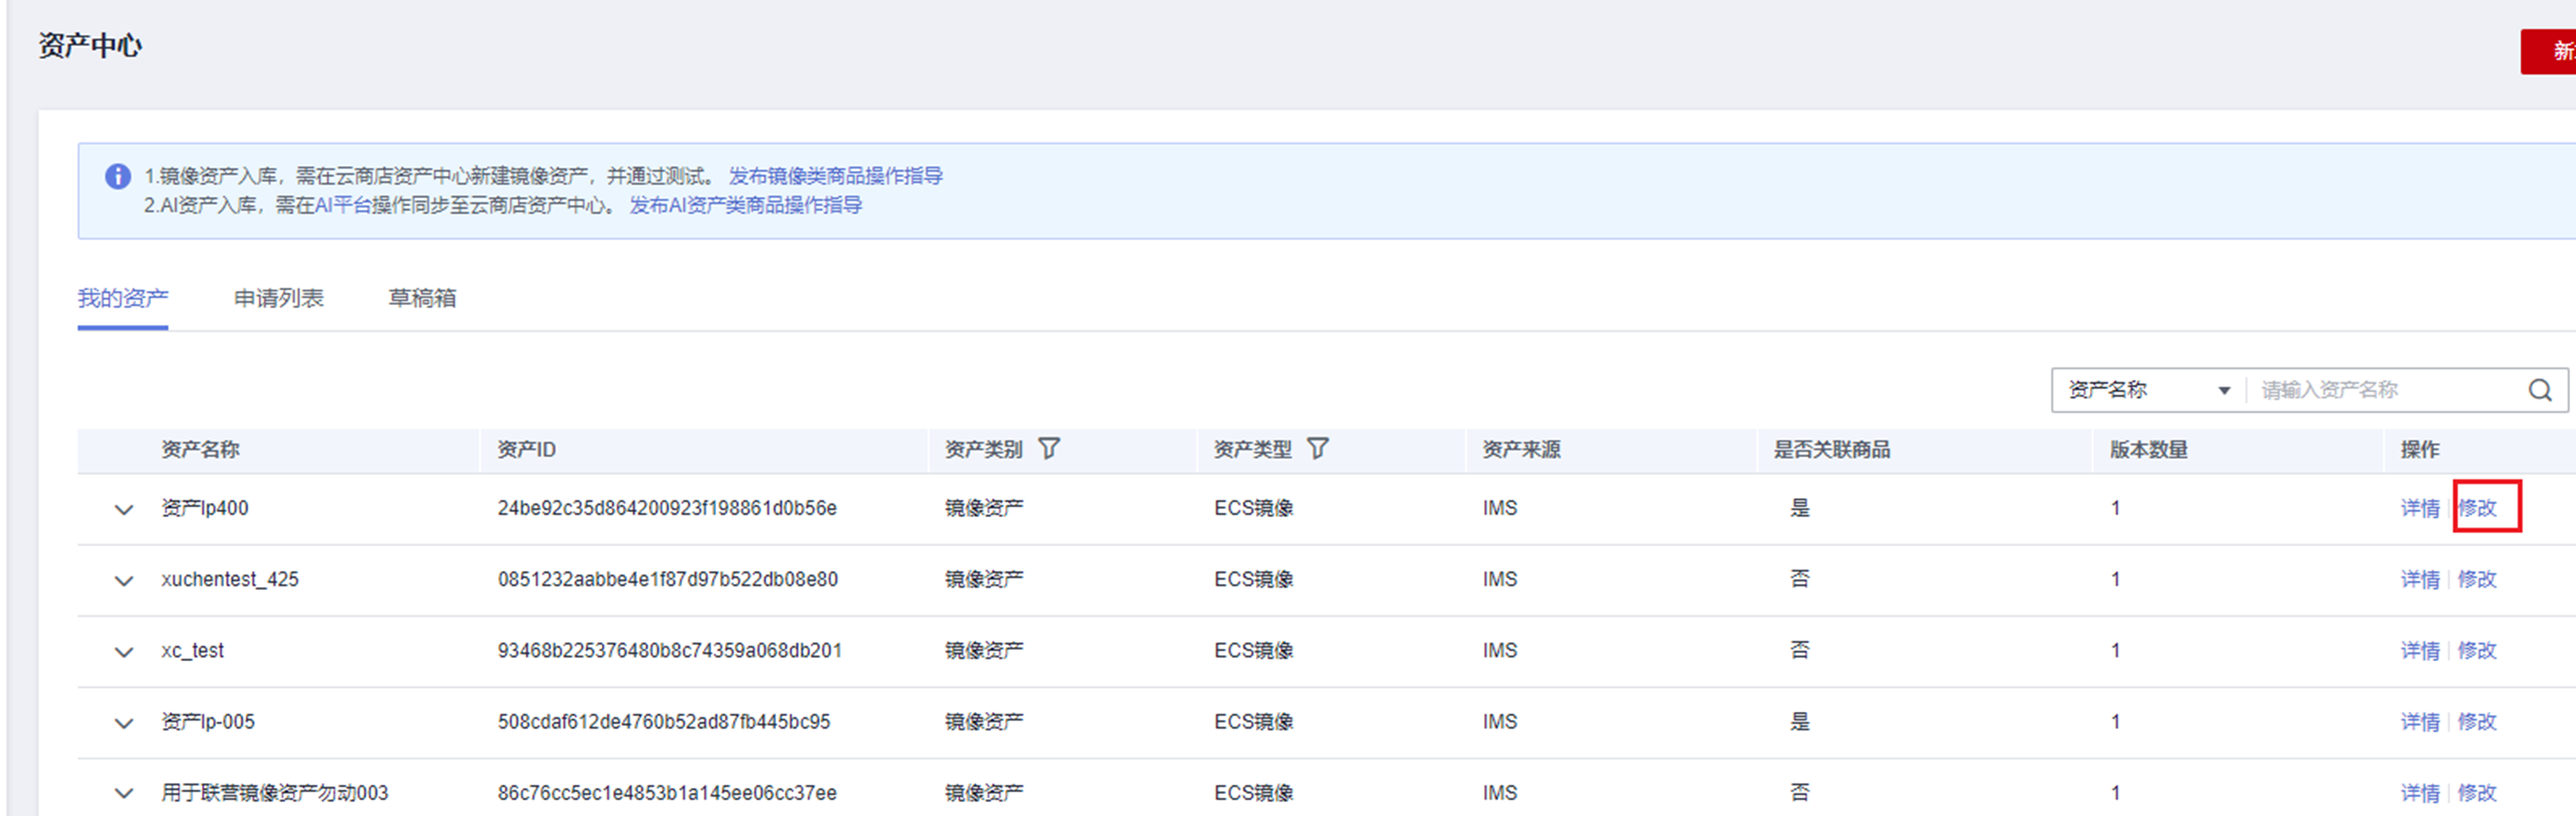Viewport: 2576px width, 816px height.
Task: Click 修改 for xc_test asset
Action: pos(2477,651)
